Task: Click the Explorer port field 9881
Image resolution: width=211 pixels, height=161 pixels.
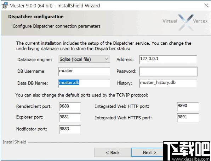Action: (x=70, y=117)
